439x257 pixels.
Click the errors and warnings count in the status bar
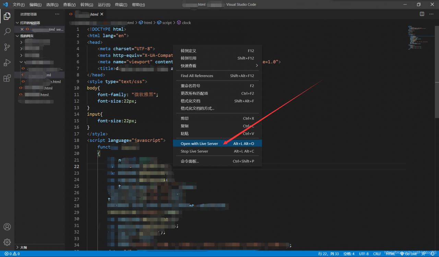tap(12, 254)
